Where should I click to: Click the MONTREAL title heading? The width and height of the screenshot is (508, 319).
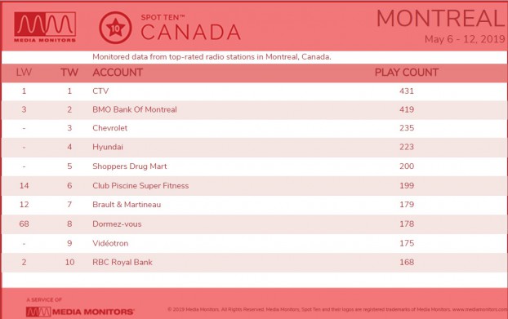point(441,19)
